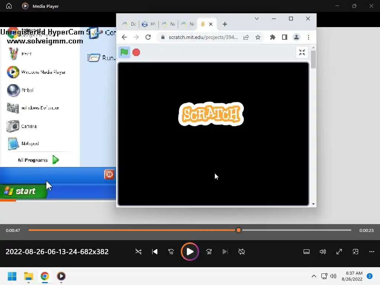The image size is (380, 285).
Task: Go forward in Chrome browser
Action: point(136,37)
